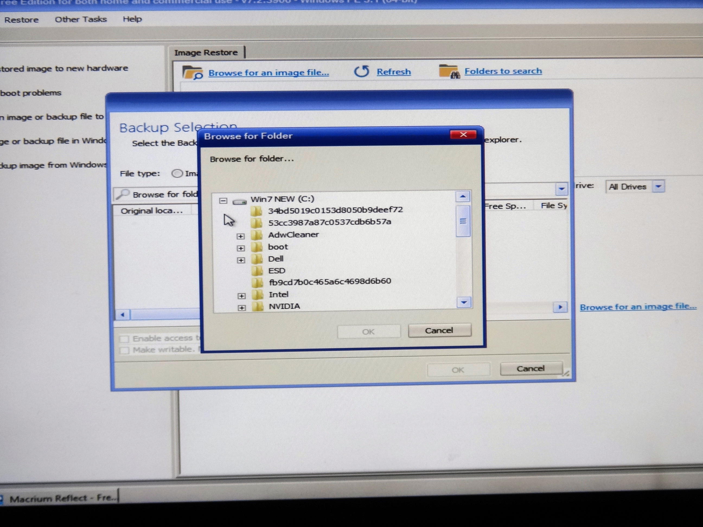Click the folder tree scroll down arrow

point(464,303)
